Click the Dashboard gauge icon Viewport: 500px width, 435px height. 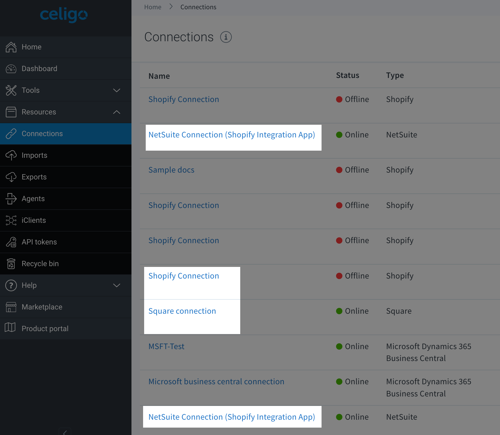[11, 69]
